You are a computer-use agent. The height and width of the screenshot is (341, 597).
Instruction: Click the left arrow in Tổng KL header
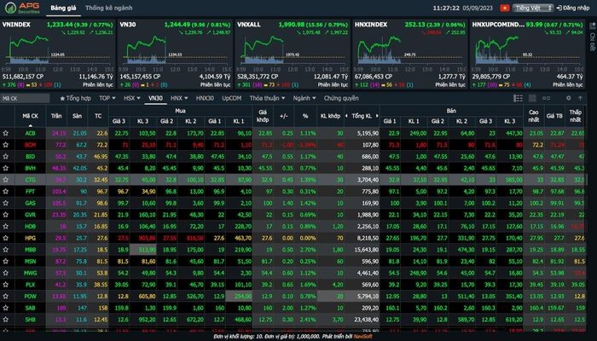tap(345, 115)
